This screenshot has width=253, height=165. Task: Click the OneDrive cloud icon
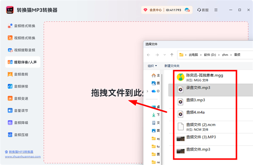click(x=153, y=91)
